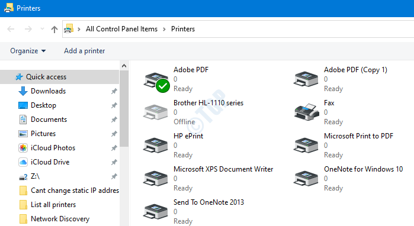Go up one level with Up arrow

pos(54,29)
